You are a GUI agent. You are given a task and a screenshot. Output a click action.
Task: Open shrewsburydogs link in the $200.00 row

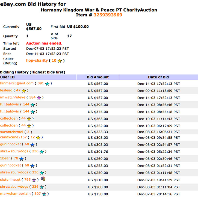click(x=14, y=187)
